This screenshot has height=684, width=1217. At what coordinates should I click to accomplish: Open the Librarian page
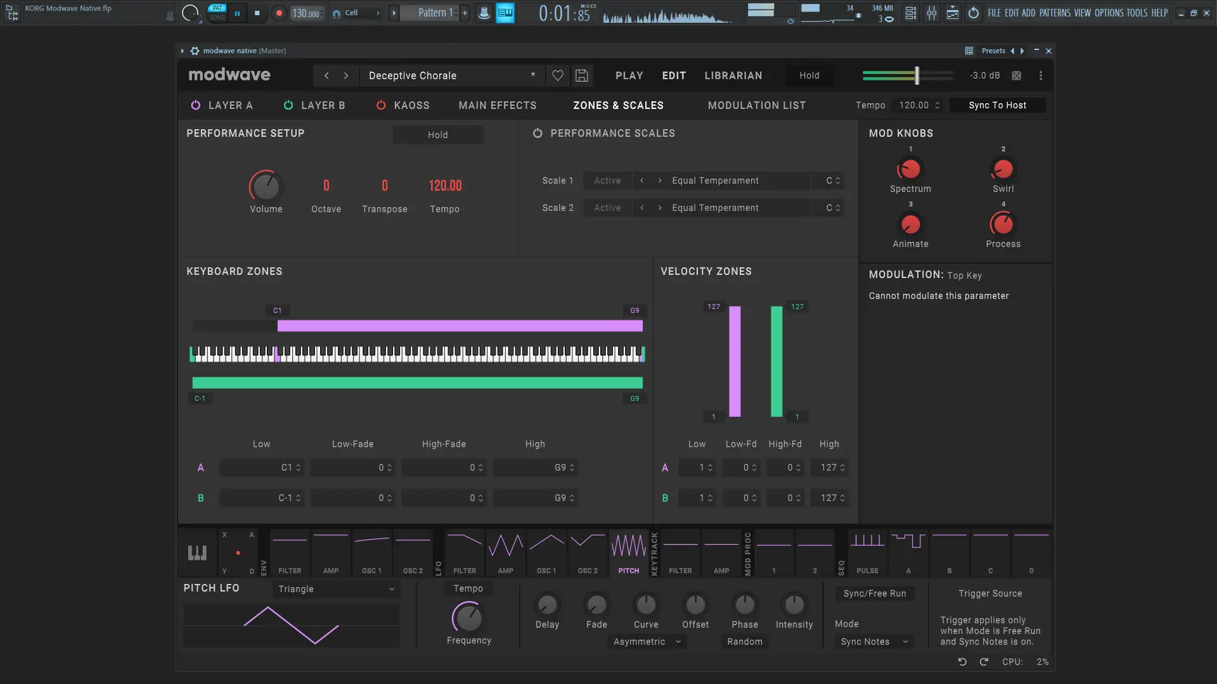point(733,75)
